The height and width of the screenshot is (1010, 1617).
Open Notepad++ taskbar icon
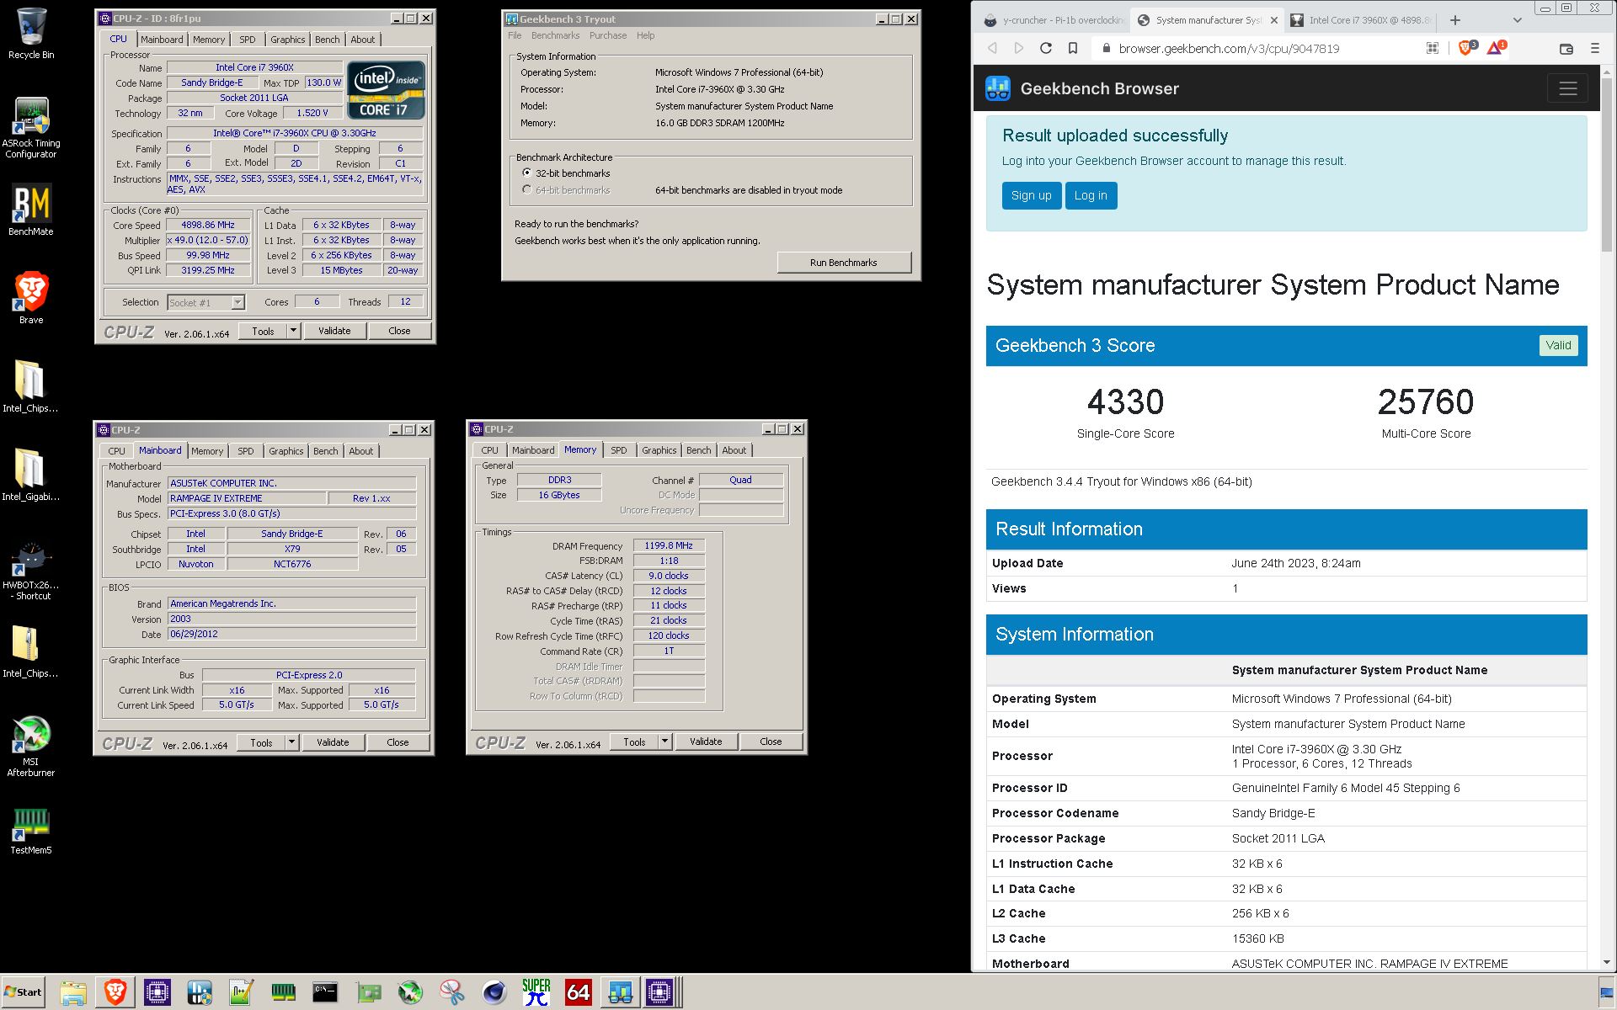tap(241, 993)
